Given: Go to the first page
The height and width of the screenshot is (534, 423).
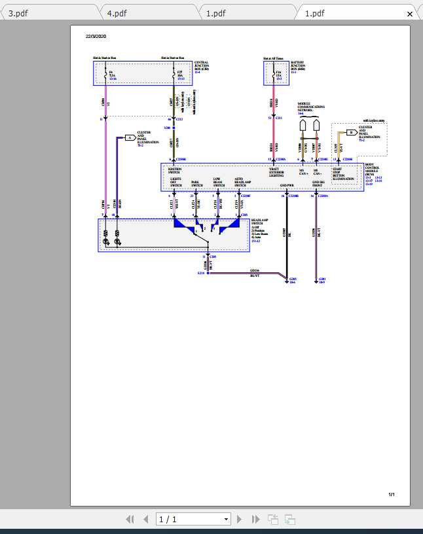Looking at the screenshot, I should 130,520.
